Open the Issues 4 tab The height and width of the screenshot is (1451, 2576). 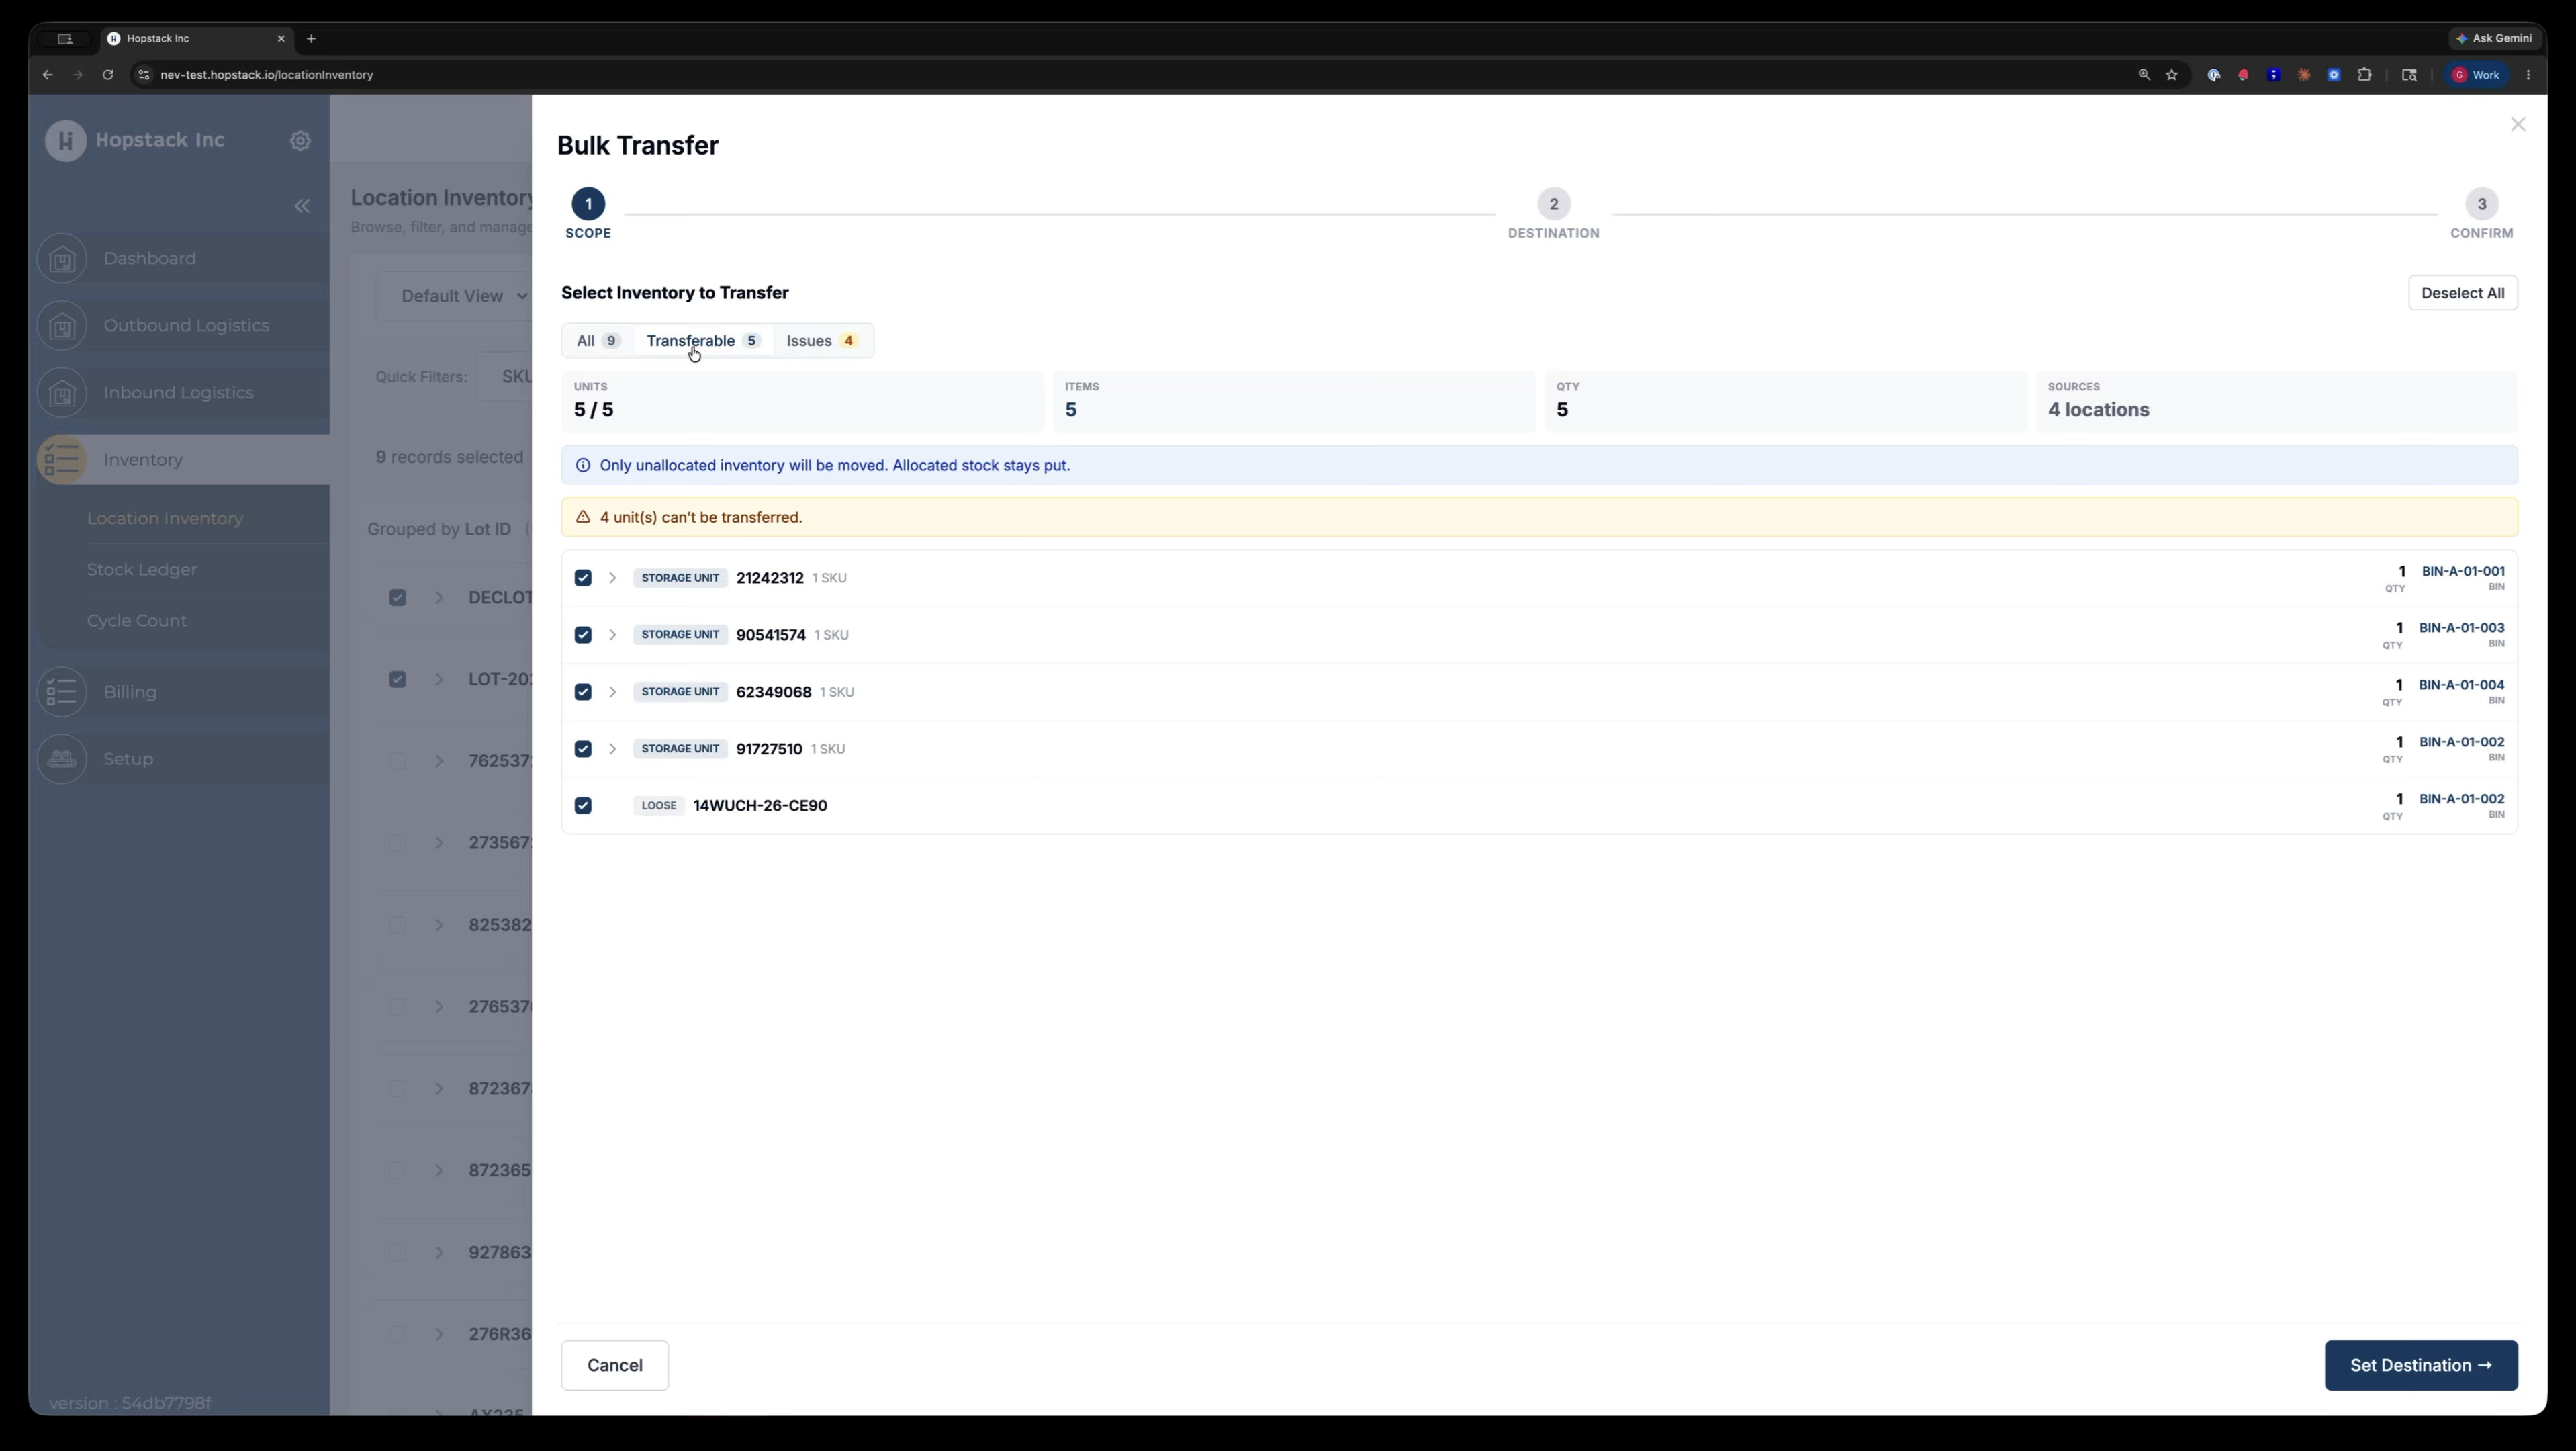(821, 341)
